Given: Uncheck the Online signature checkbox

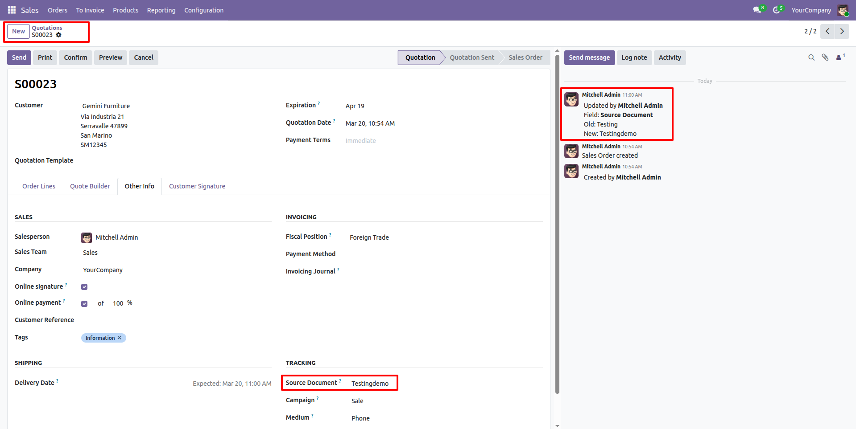Looking at the screenshot, I should 84,287.
